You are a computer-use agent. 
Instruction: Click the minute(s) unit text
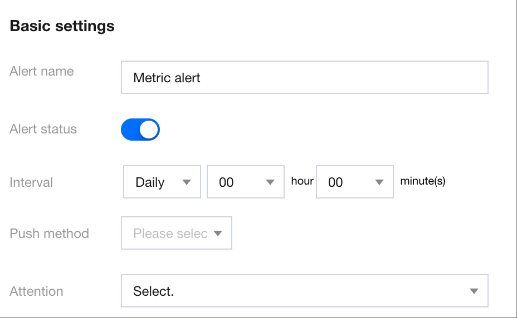(x=423, y=181)
